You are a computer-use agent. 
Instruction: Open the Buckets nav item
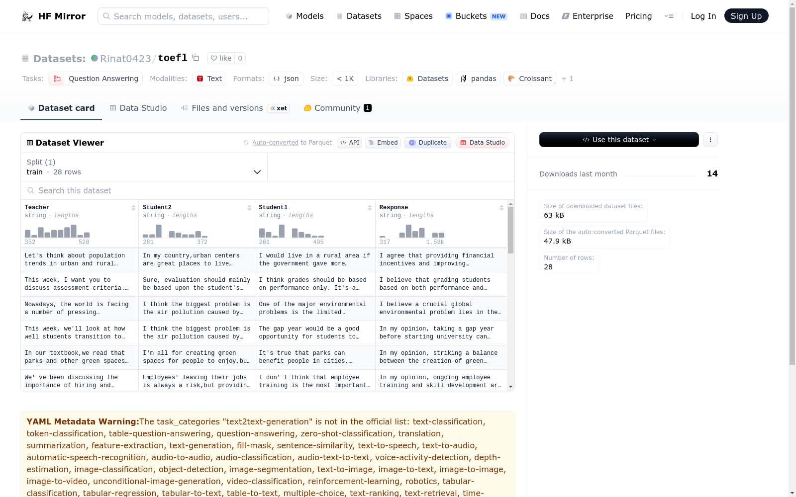(x=476, y=16)
